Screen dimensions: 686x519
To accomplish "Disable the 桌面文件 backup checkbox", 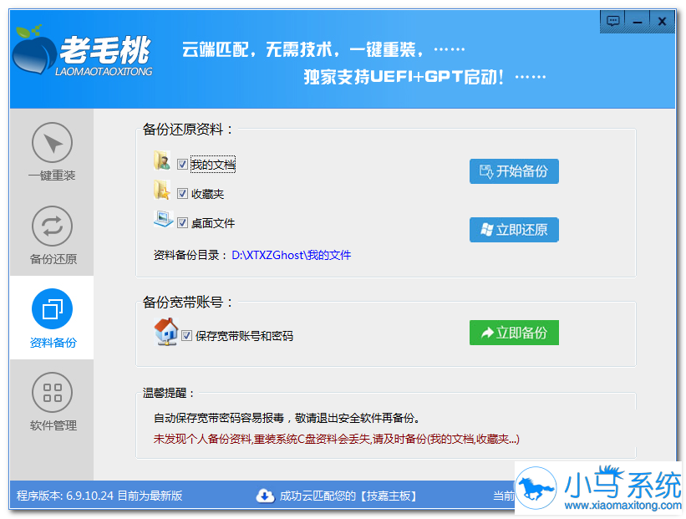I will pyautogui.click(x=182, y=221).
